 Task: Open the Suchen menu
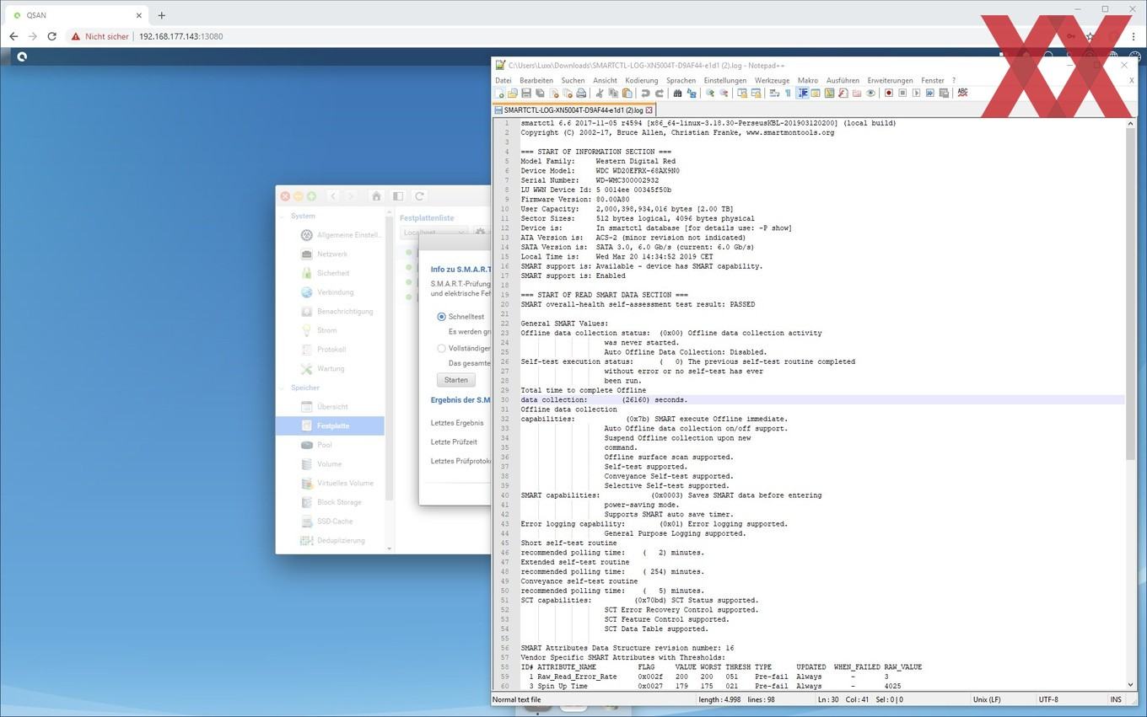(x=573, y=80)
